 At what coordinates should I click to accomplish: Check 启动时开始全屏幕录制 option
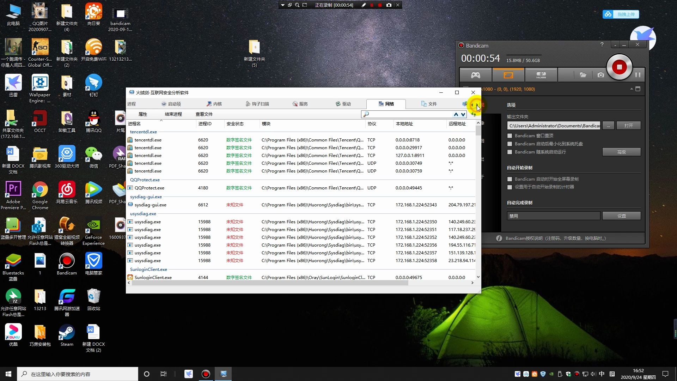click(510, 179)
